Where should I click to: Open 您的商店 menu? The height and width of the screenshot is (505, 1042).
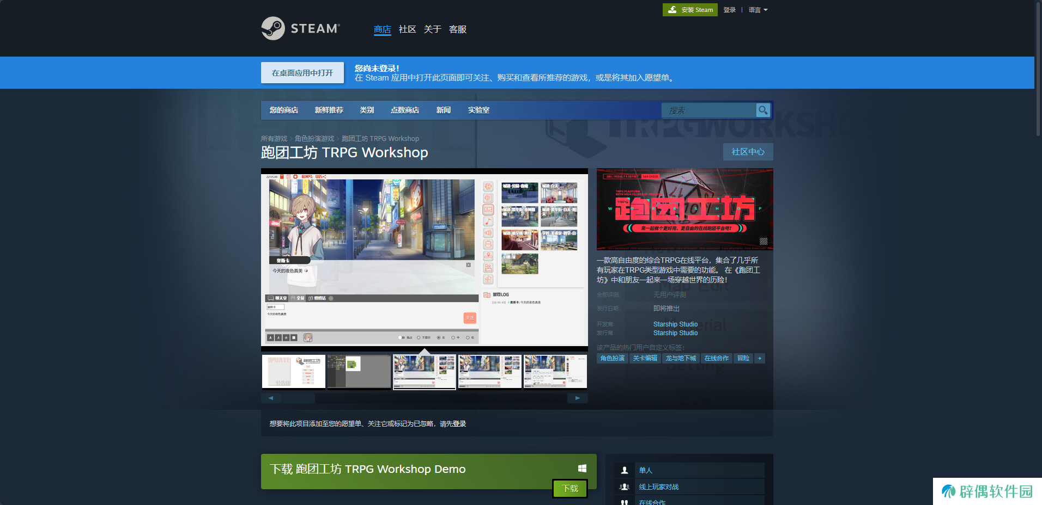point(284,110)
